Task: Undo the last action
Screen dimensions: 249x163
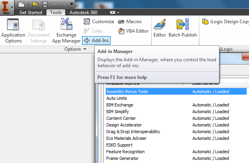Action: tap(54, 4)
